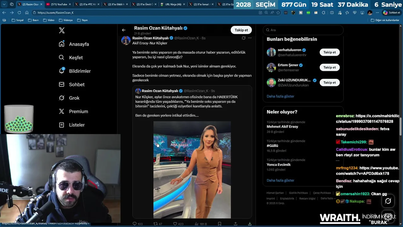
Task: Go to Anasayfa in the sidebar
Action: 74,44
